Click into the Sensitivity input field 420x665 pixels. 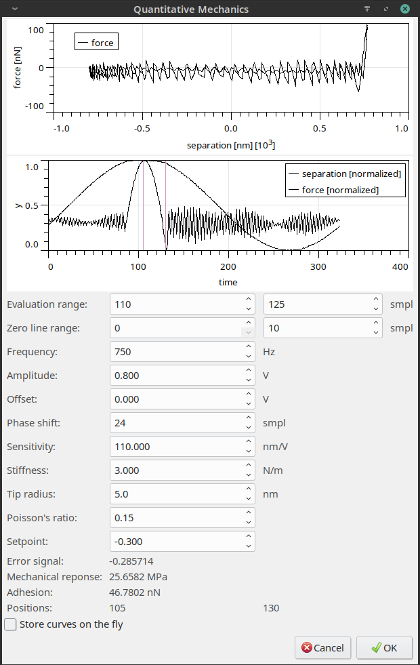click(176, 447)
